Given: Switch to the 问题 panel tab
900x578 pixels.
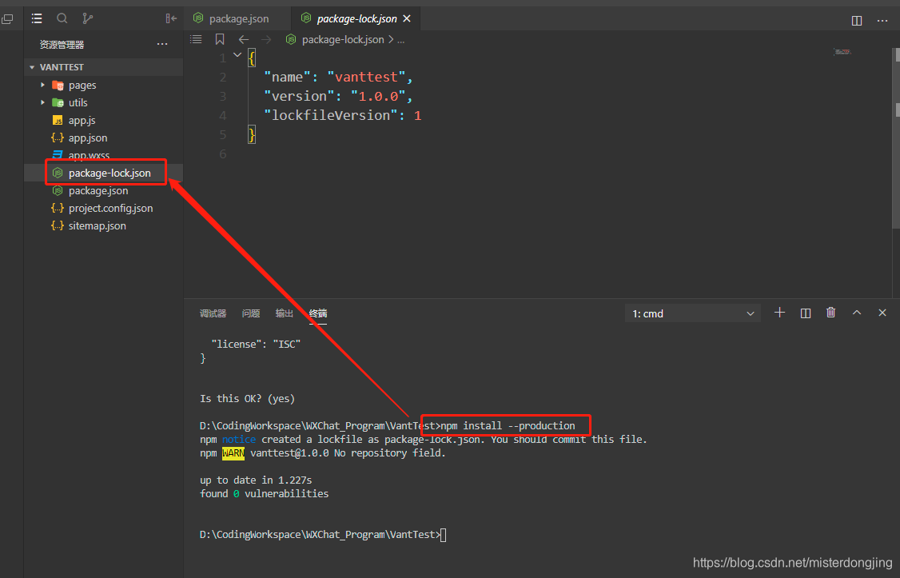Looking at the screenshot, I should click(251, 313).
